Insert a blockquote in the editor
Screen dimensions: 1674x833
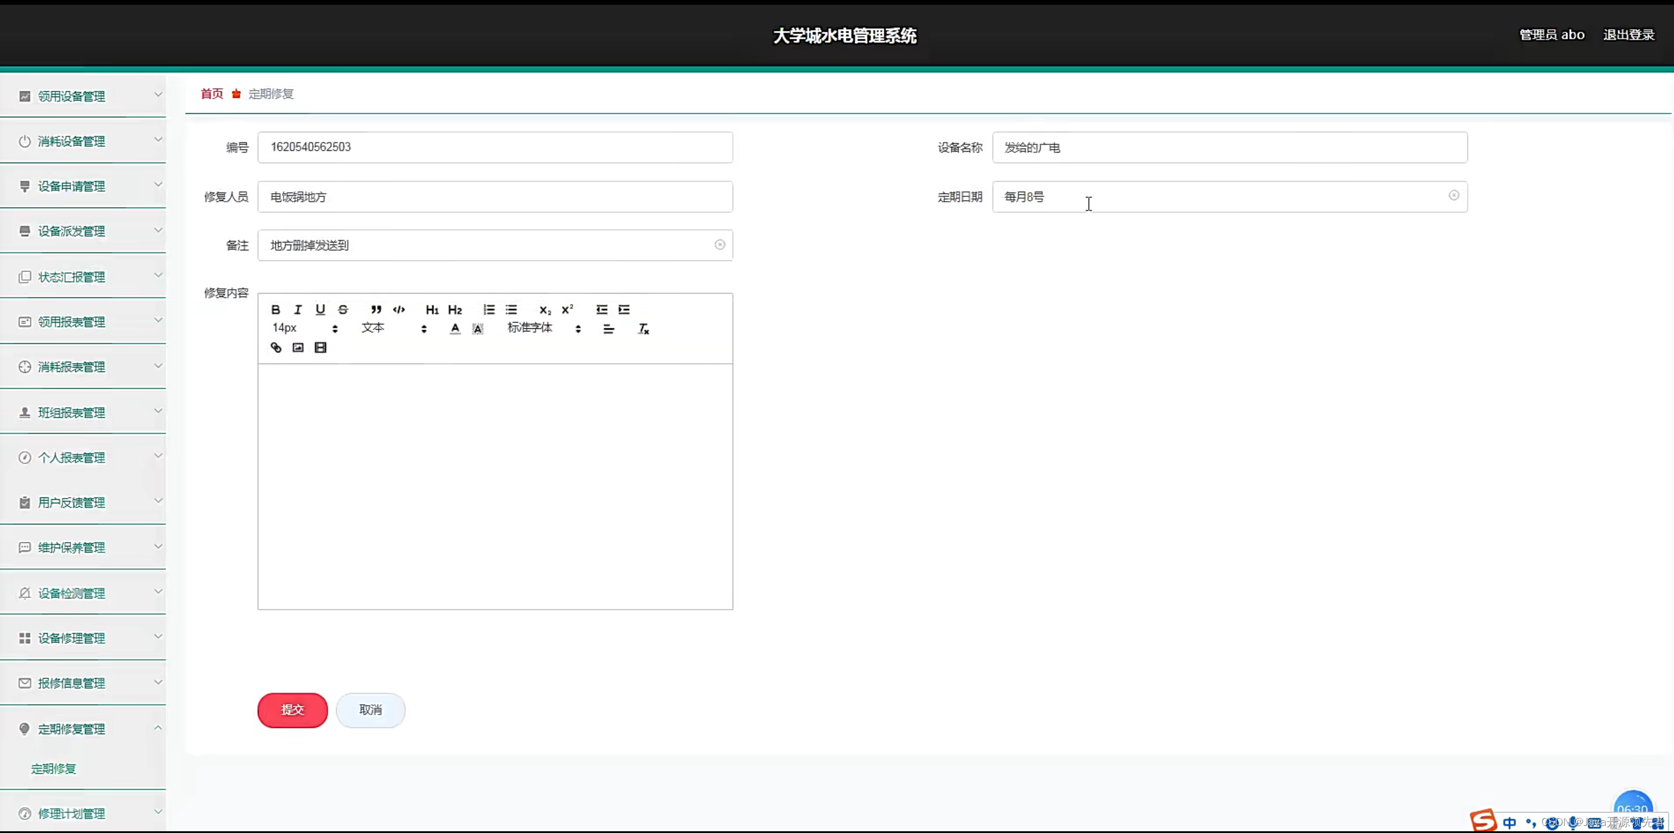coord(375,310)
